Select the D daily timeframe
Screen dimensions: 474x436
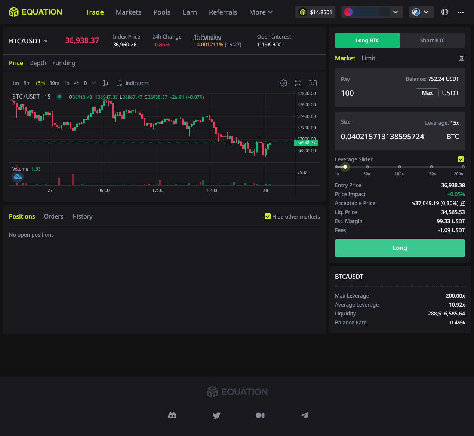pos(85,83)
